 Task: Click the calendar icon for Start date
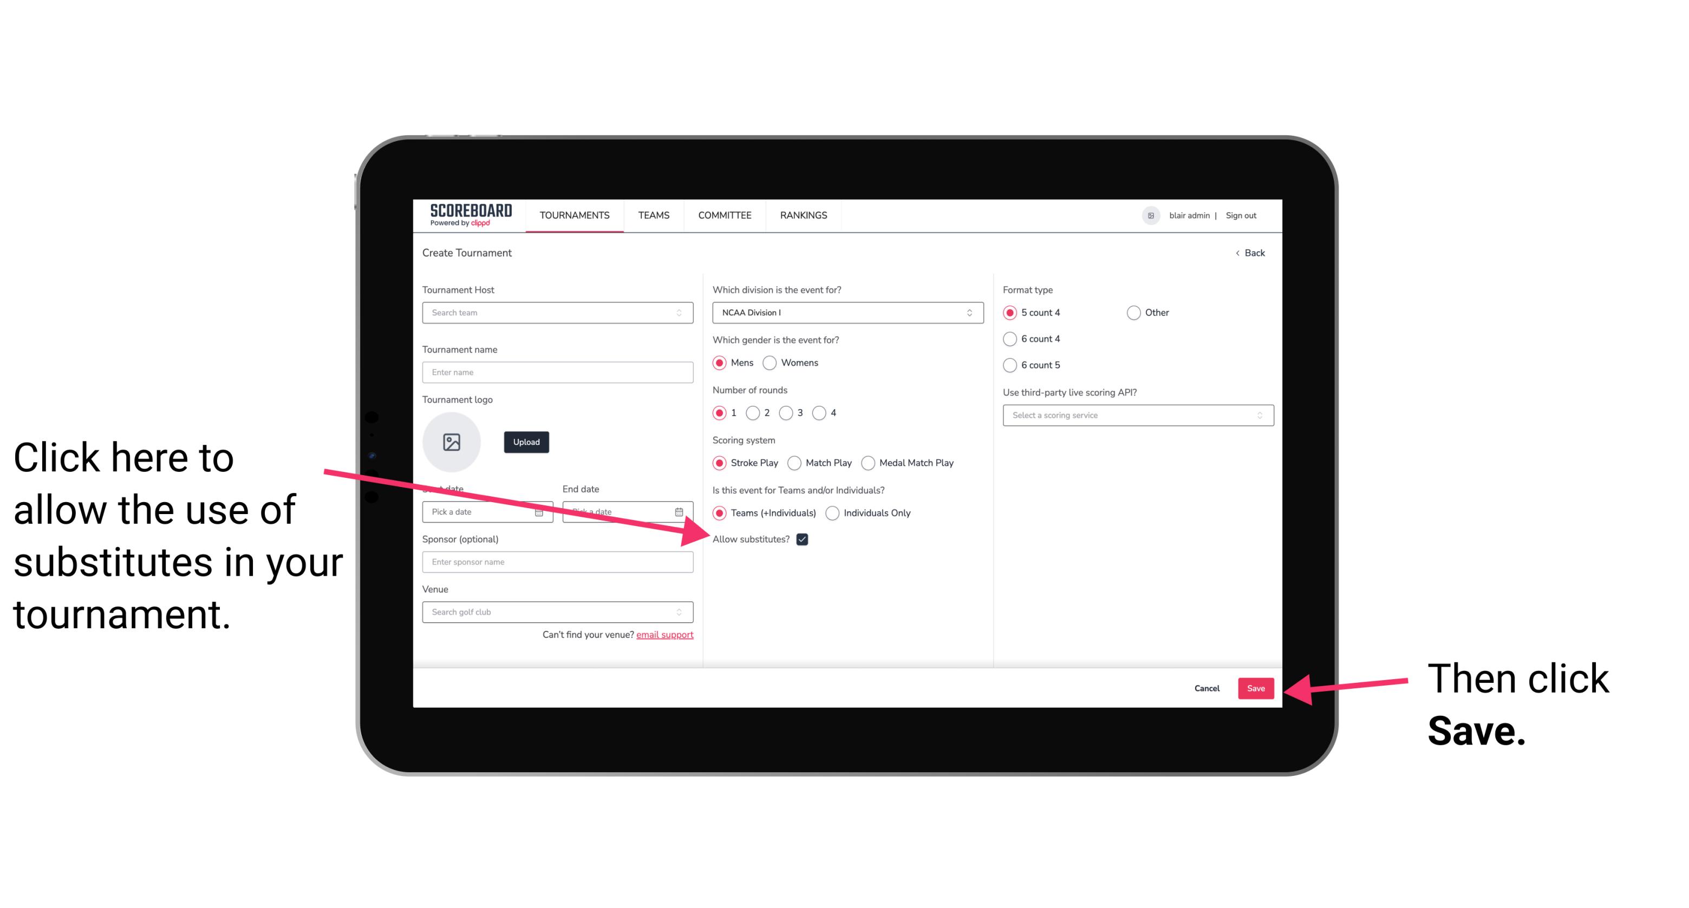coord(542,511)
